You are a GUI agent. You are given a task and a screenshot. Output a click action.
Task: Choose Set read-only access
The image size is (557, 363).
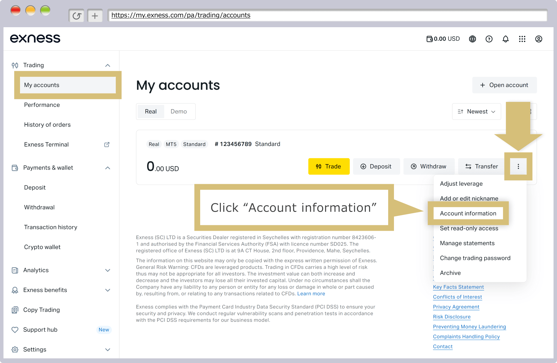(x=469, y=228)
